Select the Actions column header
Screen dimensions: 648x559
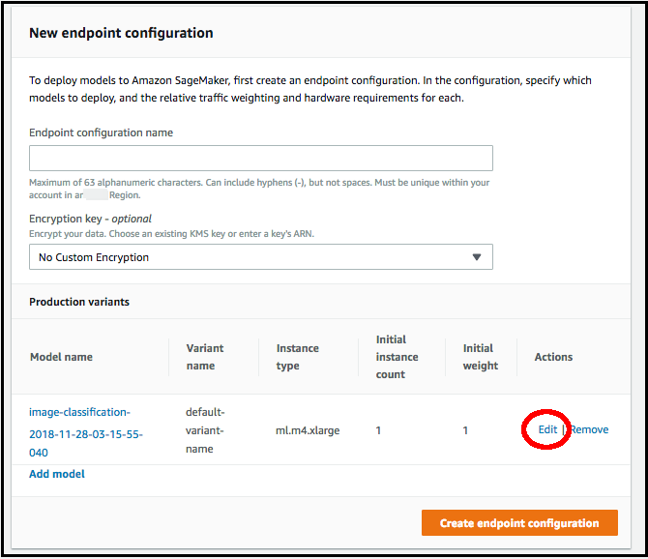pyautogui.click(x=553, y=357)
